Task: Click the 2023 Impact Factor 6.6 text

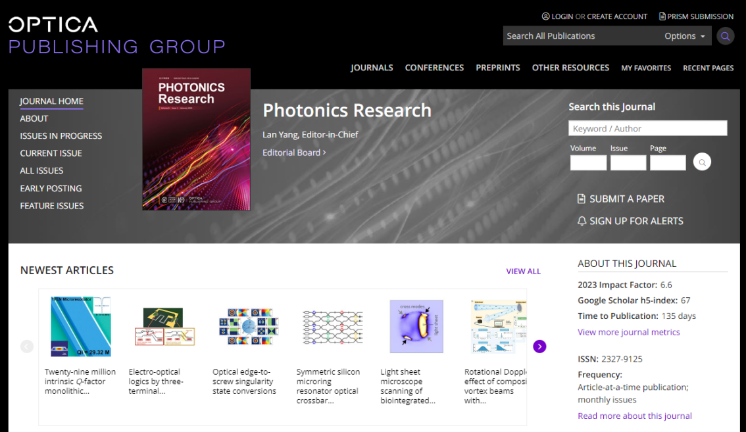Action: pyautogui.click(x=625, y=285)
